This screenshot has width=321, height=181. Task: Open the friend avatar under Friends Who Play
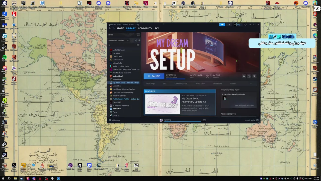(x=225, y=99)
